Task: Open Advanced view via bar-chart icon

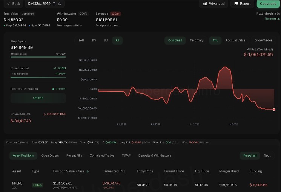Action: [x=205, y=4]
